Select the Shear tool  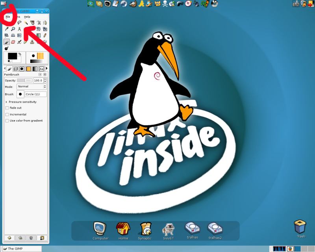point(7,35)
